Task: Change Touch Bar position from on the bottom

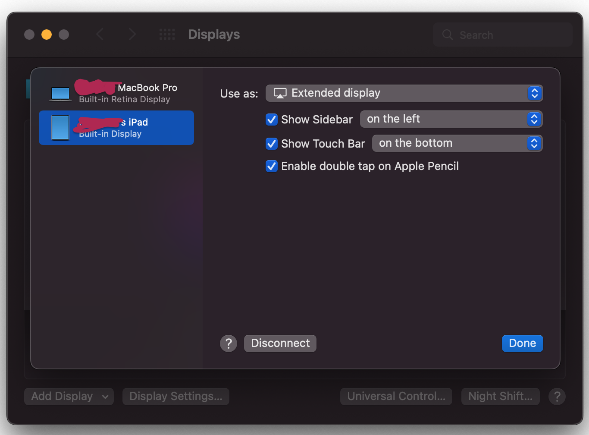Action: [457, 143]
